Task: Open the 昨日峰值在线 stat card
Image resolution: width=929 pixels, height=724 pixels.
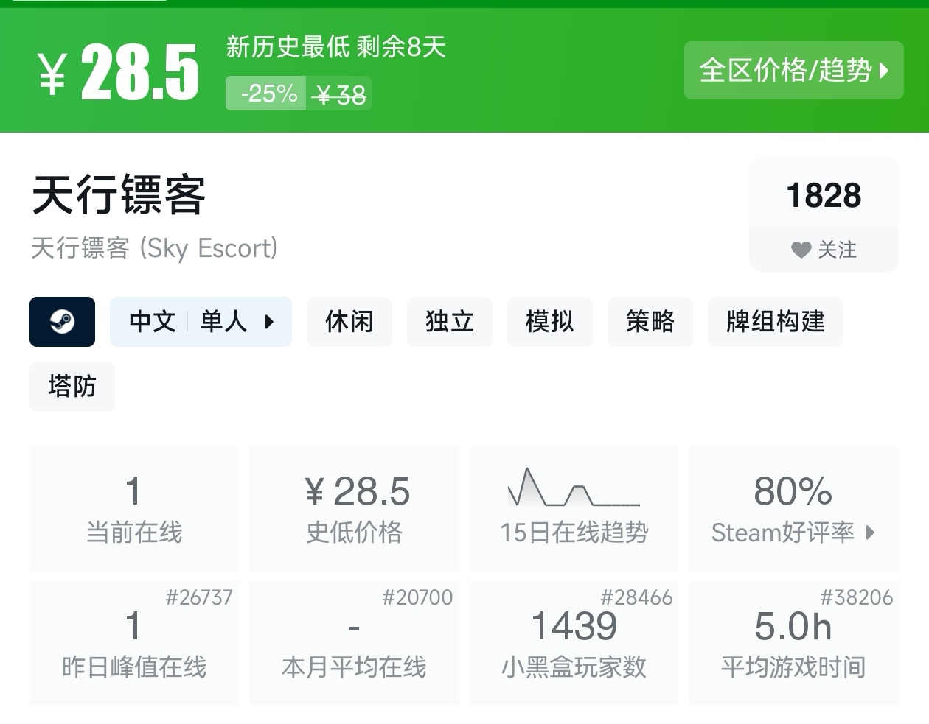Action: (134, 643)
